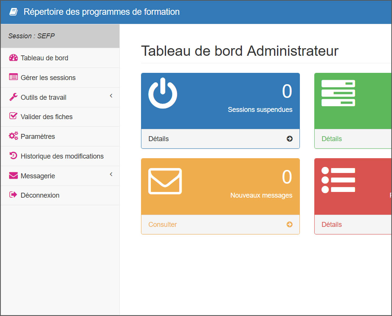
Task: Click the Sessions suspendues label
Action: [x=260, y=110]
